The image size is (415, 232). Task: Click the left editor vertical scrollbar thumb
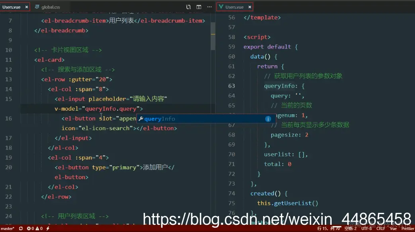(213, 36)
